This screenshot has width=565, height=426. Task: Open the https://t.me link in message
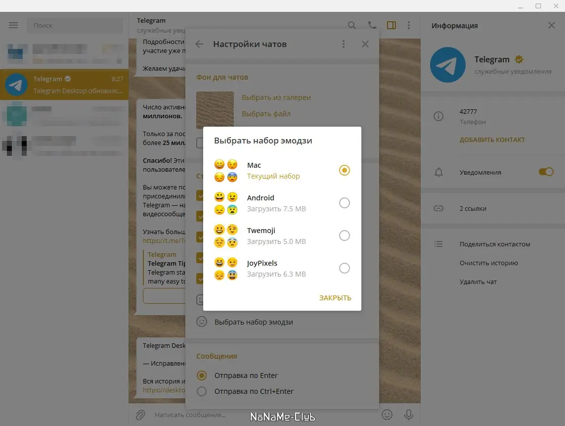tap(164, 240)
